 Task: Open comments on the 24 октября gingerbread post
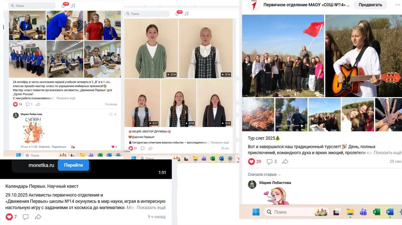(27, 104)
